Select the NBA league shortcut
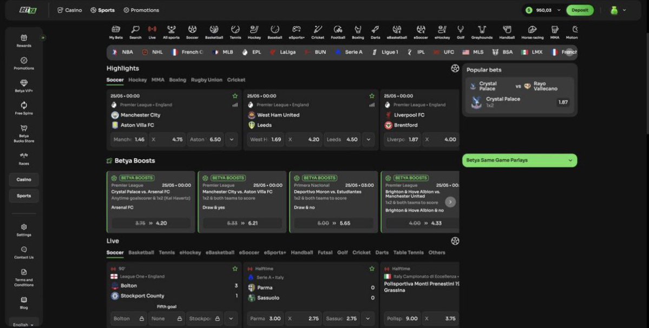The height and width of the screenshot is (328, 649). pos(123,52)
